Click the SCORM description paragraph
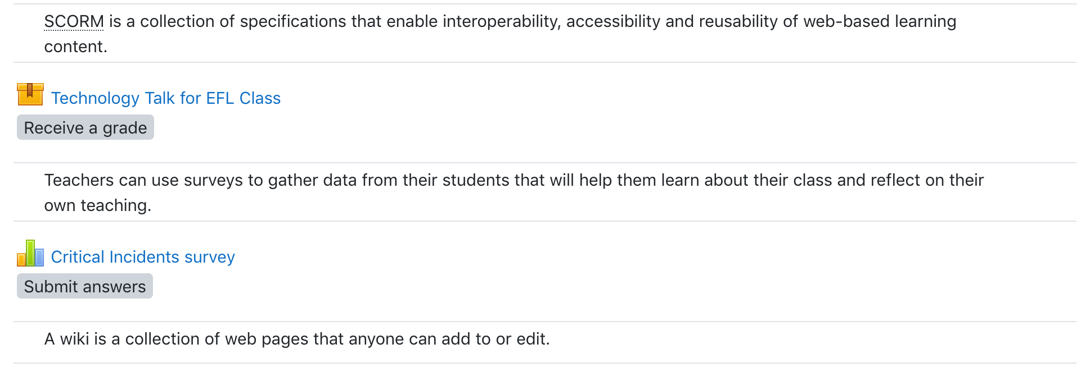 (501, 34)
